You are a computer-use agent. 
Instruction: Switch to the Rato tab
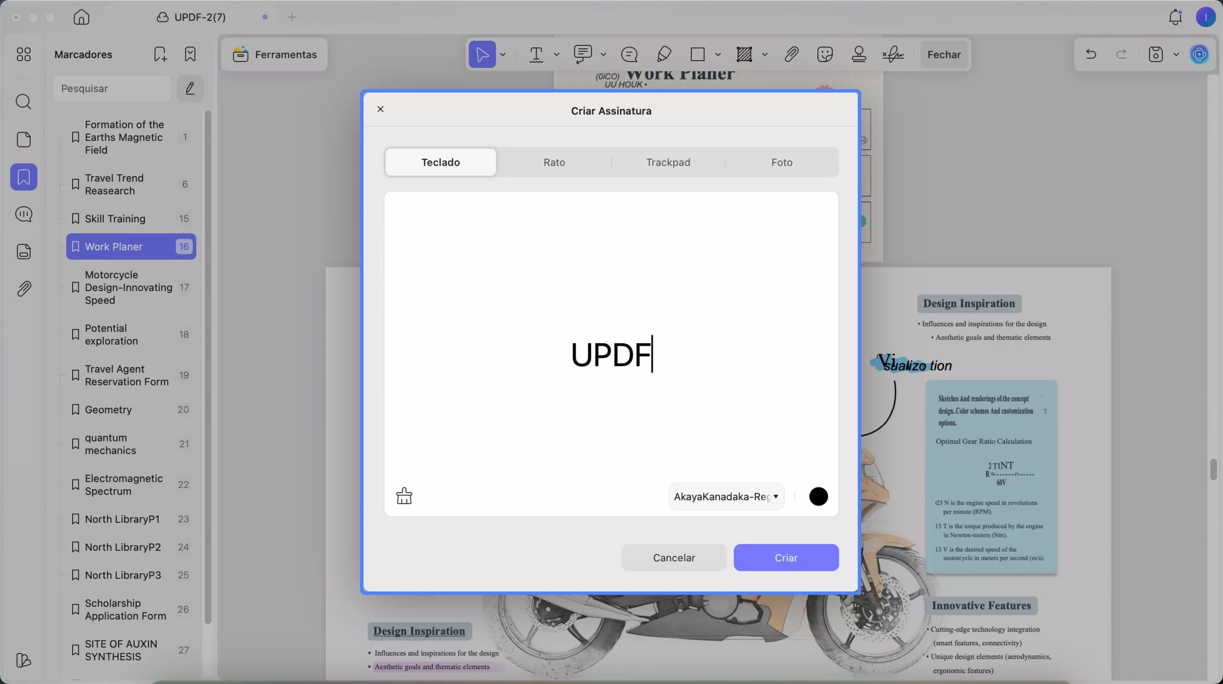[x=554, y=162]
